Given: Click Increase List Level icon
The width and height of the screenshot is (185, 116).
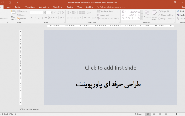Looking at the screenshot, I should [84, 12].
